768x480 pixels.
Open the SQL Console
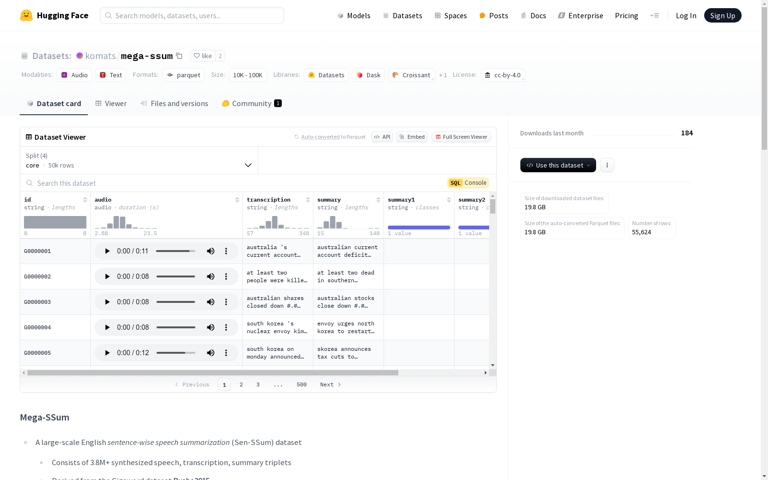(x=468, y=183)
